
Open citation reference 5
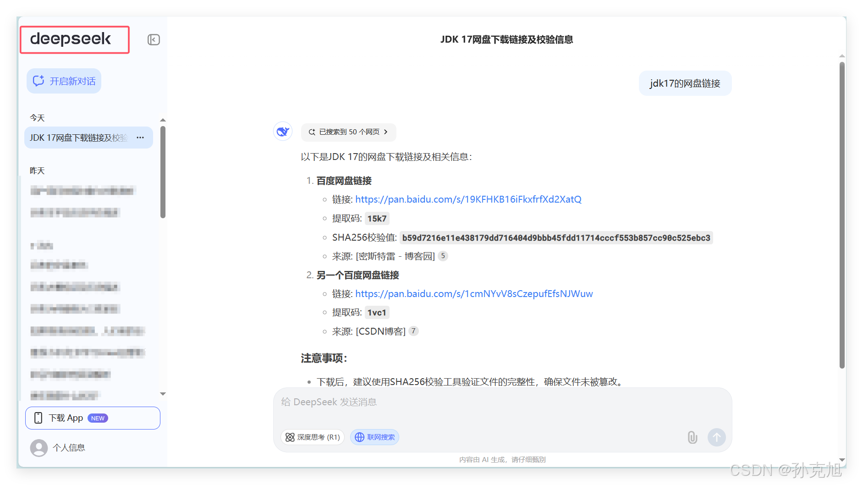point(443,256)
